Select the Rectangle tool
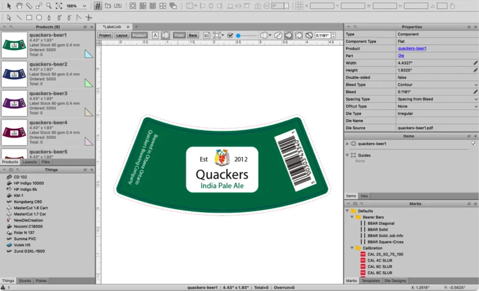The height and width of the screenshot is (291, 479). coord(29,18)
